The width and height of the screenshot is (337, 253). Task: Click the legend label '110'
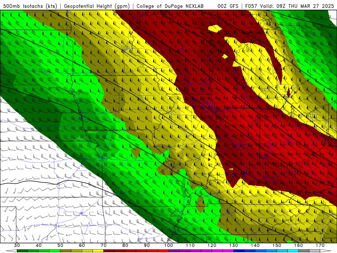(x=190, y=245)
